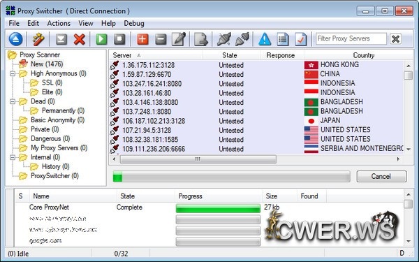Open the list document toolbar icon

pyautogui.click(x=283, y=39)
